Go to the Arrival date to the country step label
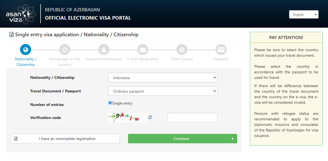 65,62
